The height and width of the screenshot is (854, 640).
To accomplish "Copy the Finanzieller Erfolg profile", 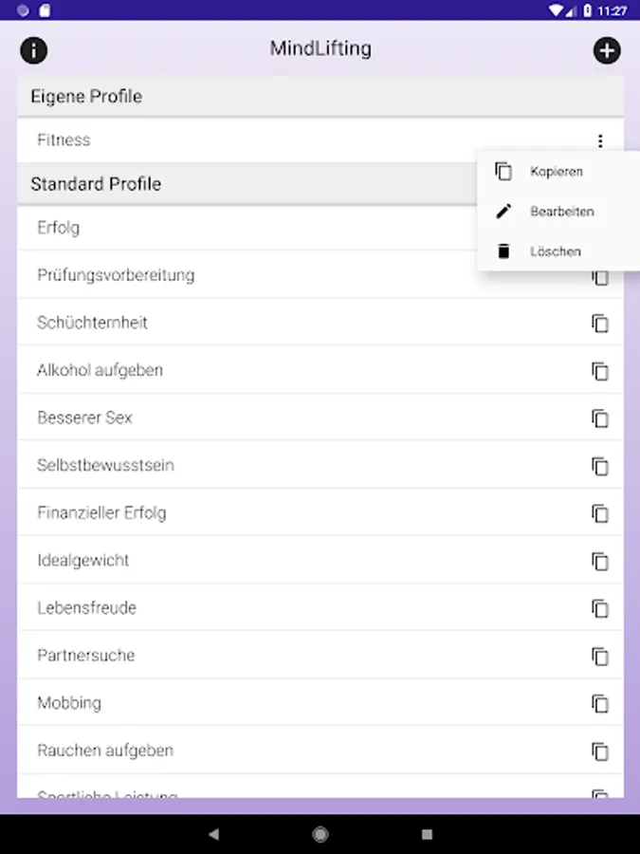I will pyautogui.click(x=600, y=513).
